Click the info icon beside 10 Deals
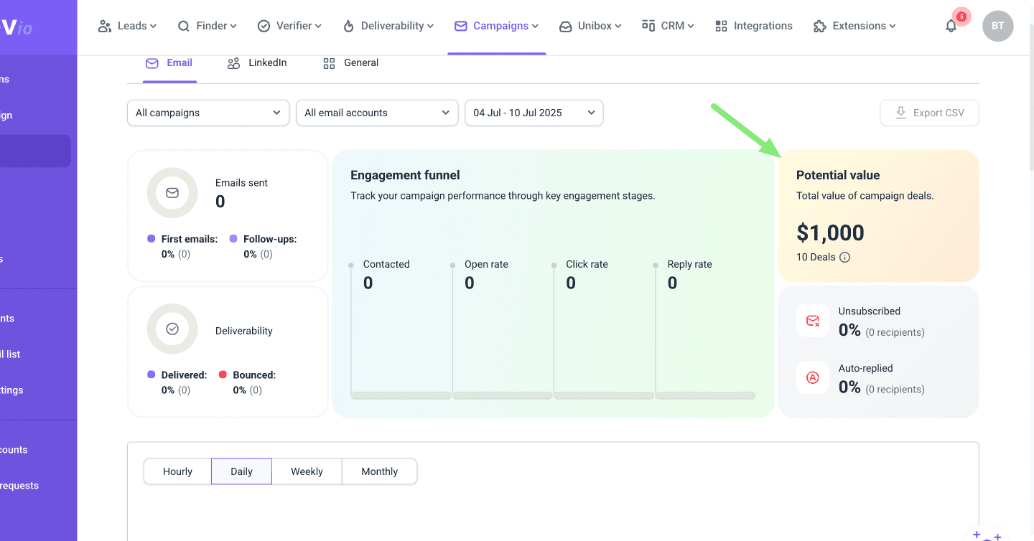Screen dimensions: 1034x541 tap(845, 258)
